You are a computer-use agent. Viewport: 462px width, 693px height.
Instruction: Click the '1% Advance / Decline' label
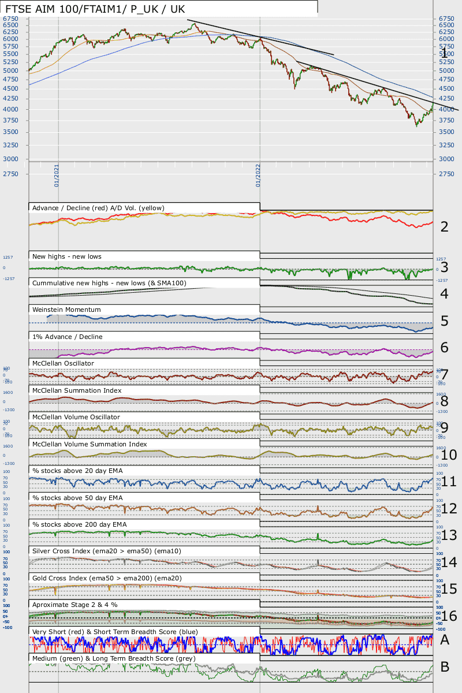point(68,337)
